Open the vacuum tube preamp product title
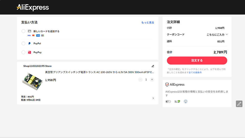Image resolution: width=245 pixels, height=138 pixels. (99, 72)
